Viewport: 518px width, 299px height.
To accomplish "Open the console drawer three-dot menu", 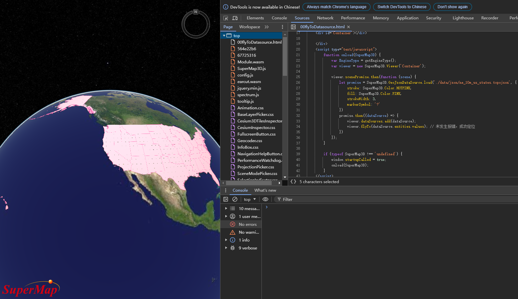I will coord(226,190).
